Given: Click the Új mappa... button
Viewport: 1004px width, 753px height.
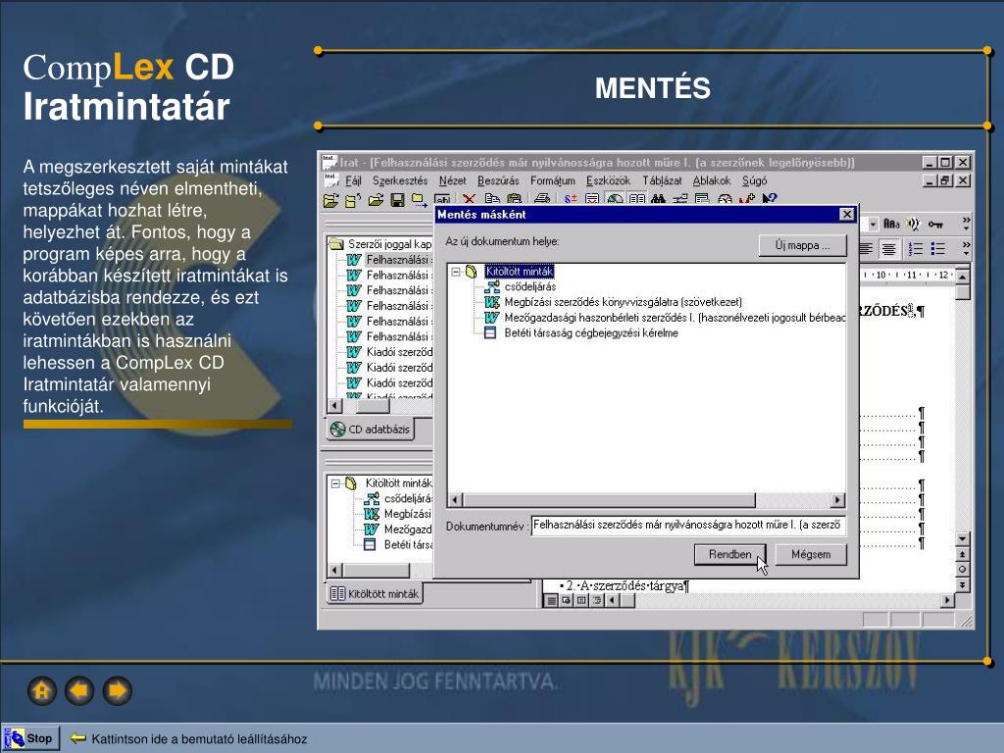Looking at the screenshot, I should point(802,245).
